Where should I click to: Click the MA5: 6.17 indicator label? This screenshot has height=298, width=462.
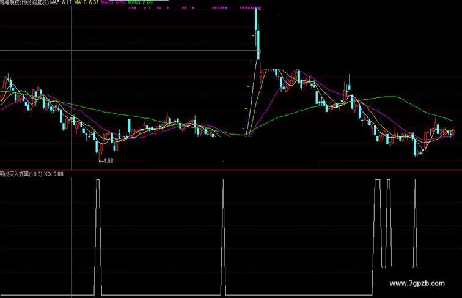point(61,2)
